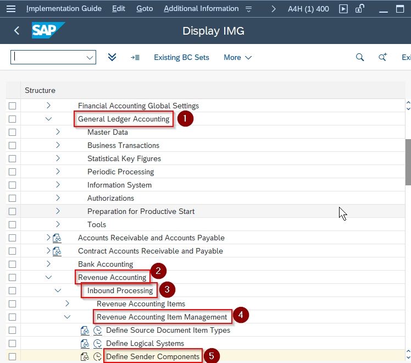Open documentation icon for Define Source Document Item Types
The image size is (411, 363).
click(85, 330)
